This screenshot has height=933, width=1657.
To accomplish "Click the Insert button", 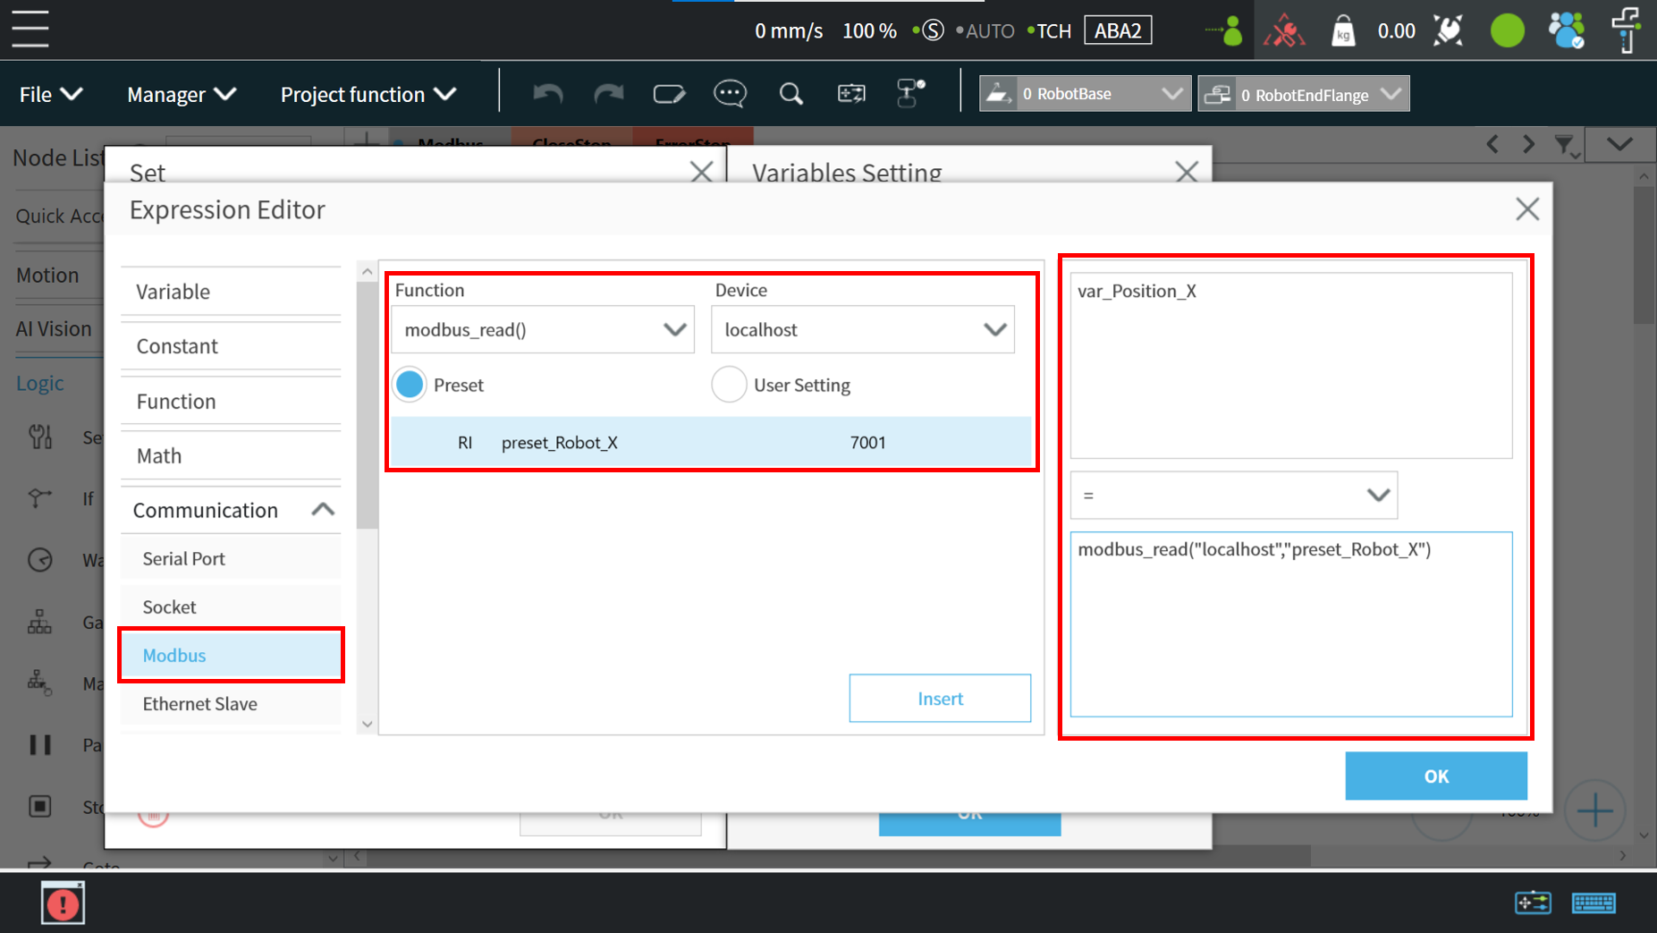I will (x=940, y=699).
